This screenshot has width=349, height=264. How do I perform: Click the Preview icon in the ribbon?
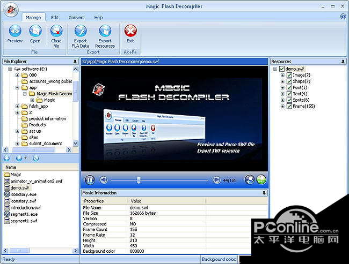[14, 32]
